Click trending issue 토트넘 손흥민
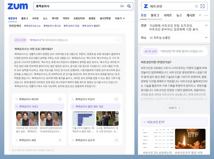 (x=162, y=38)
